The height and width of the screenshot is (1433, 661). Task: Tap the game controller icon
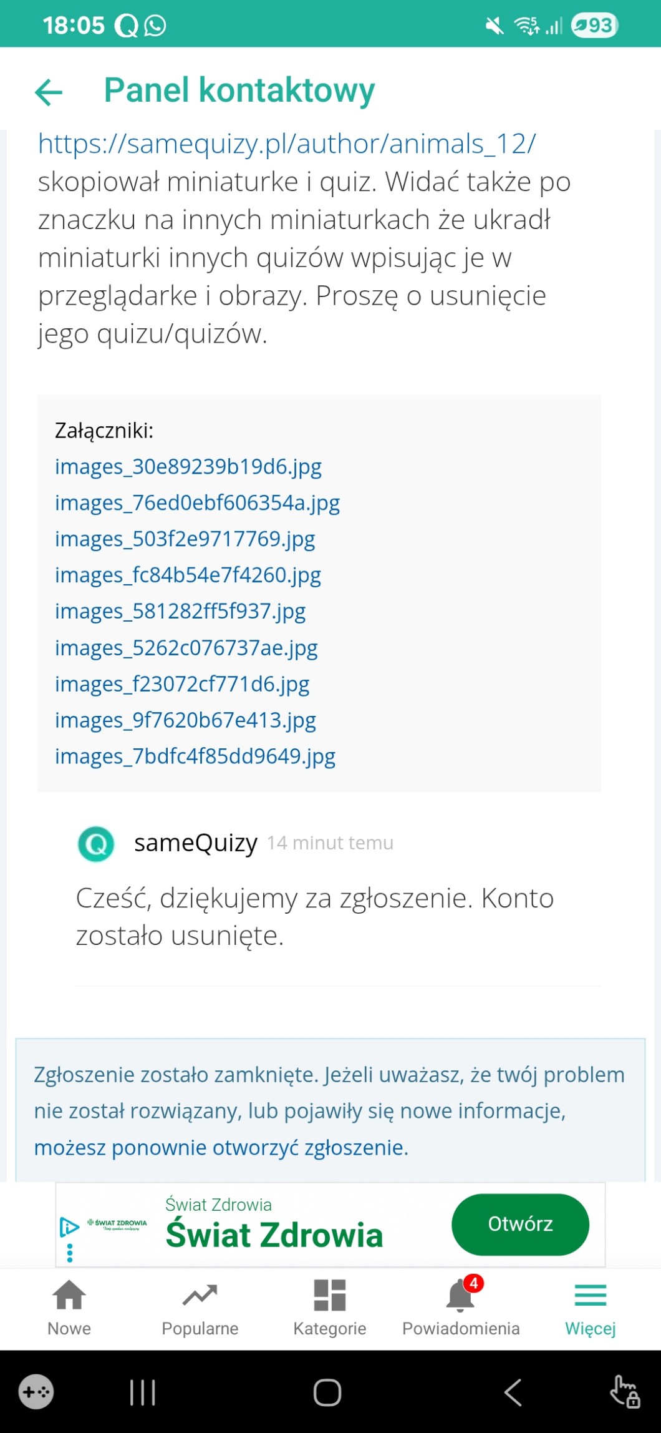[x=36, y=1392]
